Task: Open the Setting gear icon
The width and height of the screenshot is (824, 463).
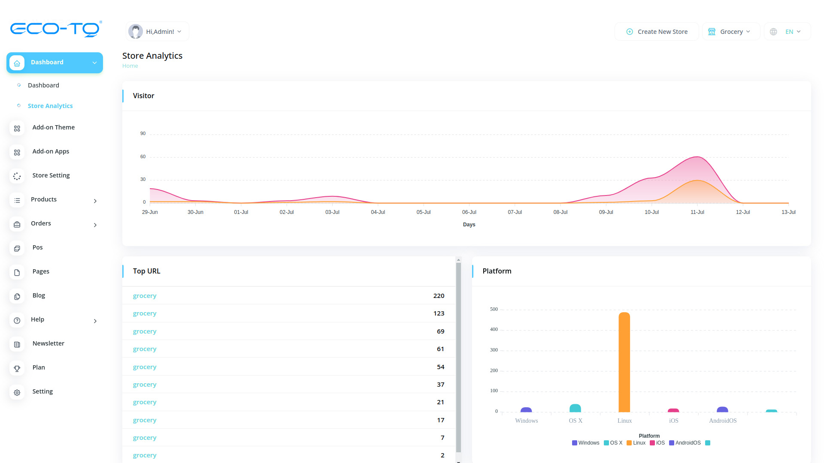Action: 17,392
